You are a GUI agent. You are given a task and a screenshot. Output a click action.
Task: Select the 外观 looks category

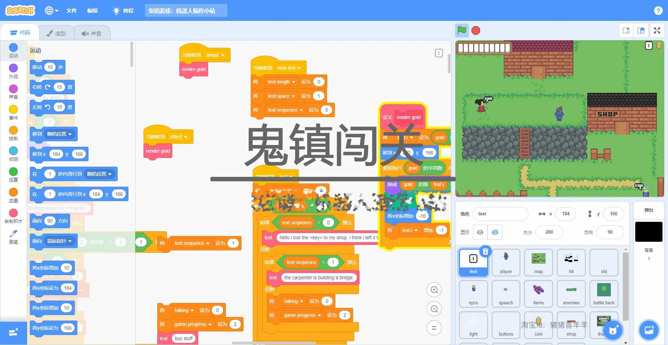13,71
